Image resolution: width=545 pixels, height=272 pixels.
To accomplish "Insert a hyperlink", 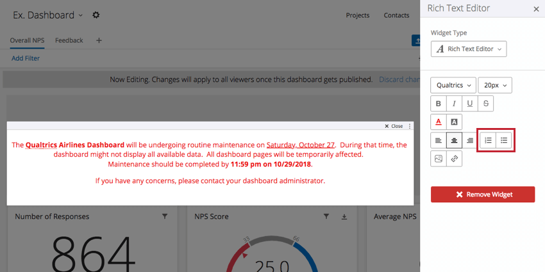I will [454, 159].
